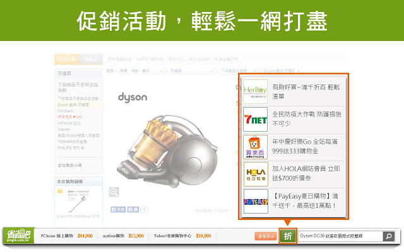Click the Dyson DC36 search input field
Viewport: 404px width, 252px height.
tap(340, 236)
